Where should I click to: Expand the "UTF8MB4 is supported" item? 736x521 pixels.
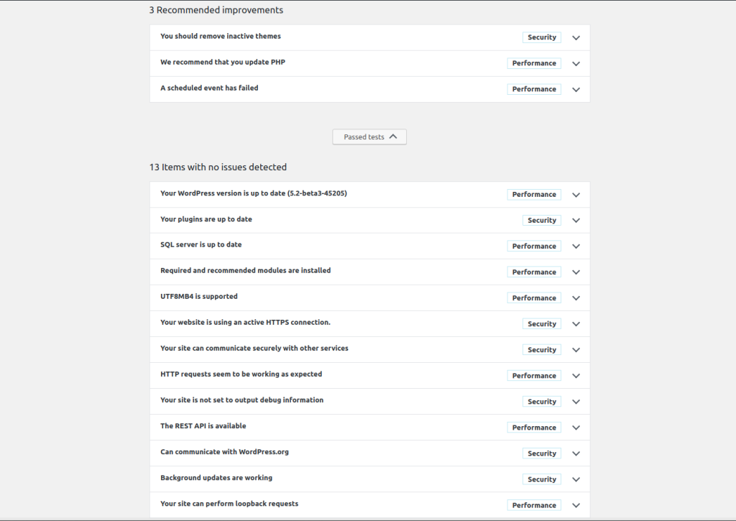pos(576,298)
